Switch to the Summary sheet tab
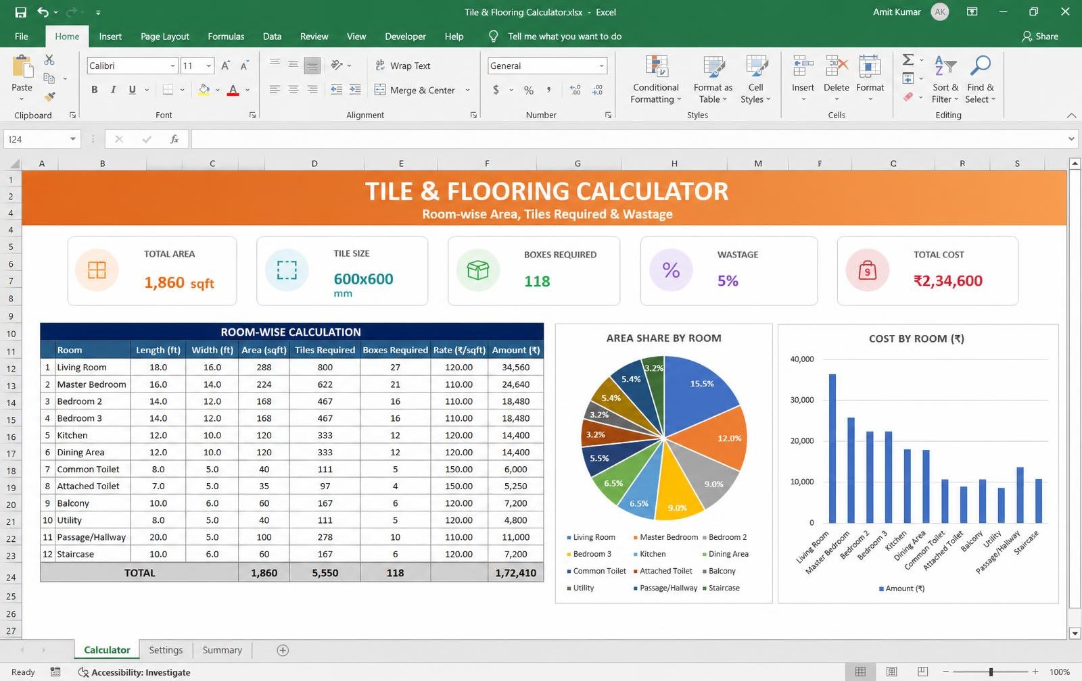Screen dimensions: 1082x681 222,650
